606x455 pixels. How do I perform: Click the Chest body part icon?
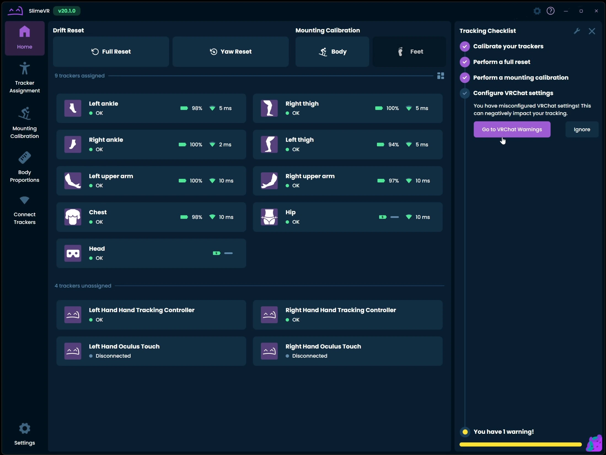point(73,217)
